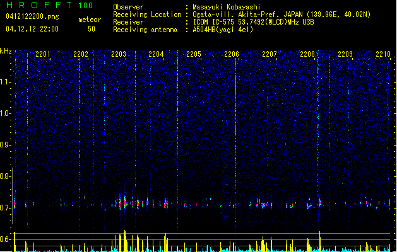Click the meteor count value 50
The width and height of the screenshot is (397, 252).
[x=92, y=29]
